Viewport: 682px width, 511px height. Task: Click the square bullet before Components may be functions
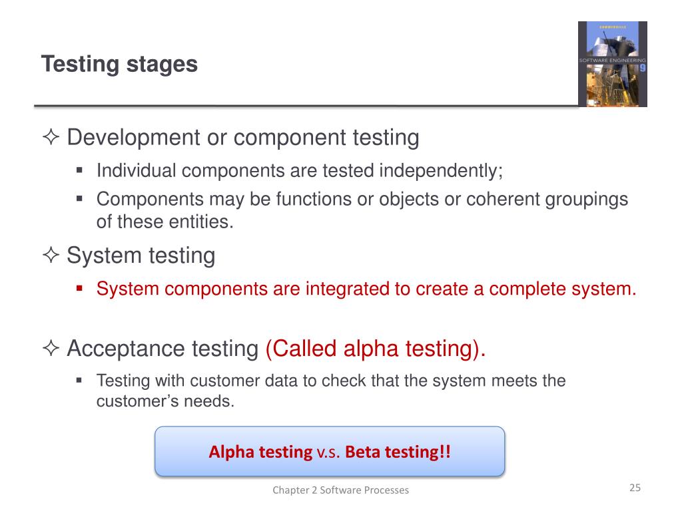79,199
